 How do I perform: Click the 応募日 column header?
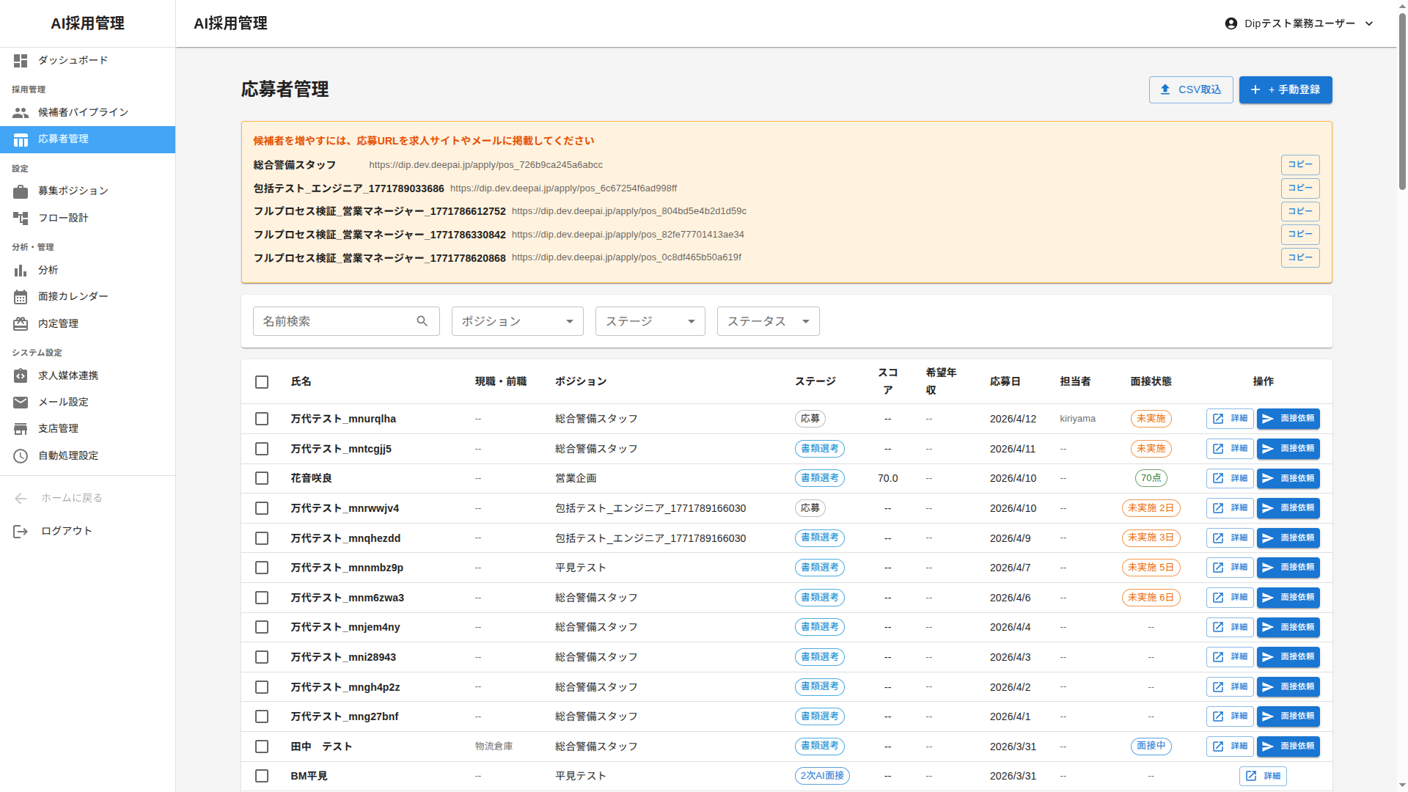coord(1005,381)
